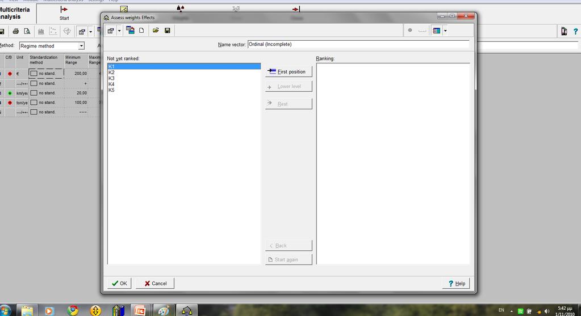Click the standardization box in the 200,00 row
This screenshot has width=581, height=316.
(x=34, y=74)
